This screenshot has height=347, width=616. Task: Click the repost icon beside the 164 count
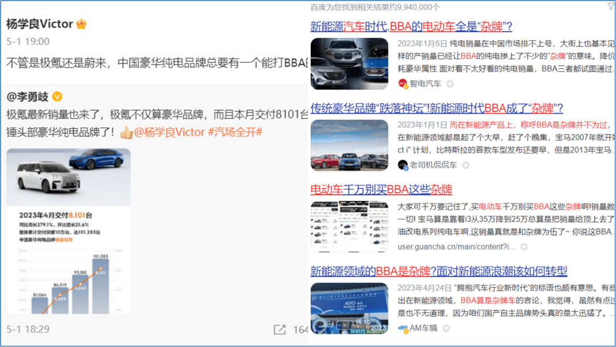279,330
